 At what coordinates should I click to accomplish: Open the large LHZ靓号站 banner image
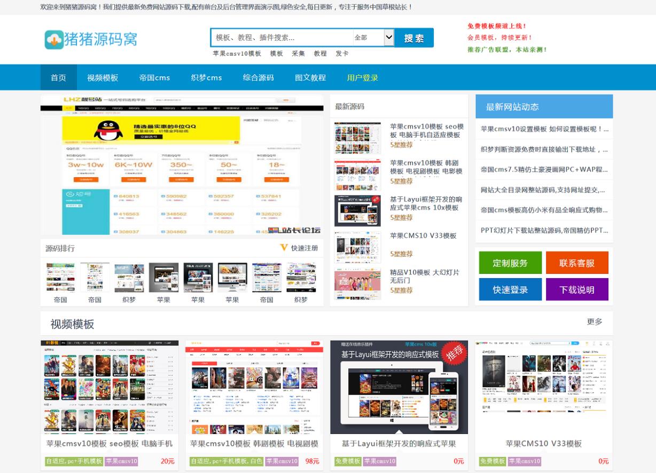click(182, 165)
